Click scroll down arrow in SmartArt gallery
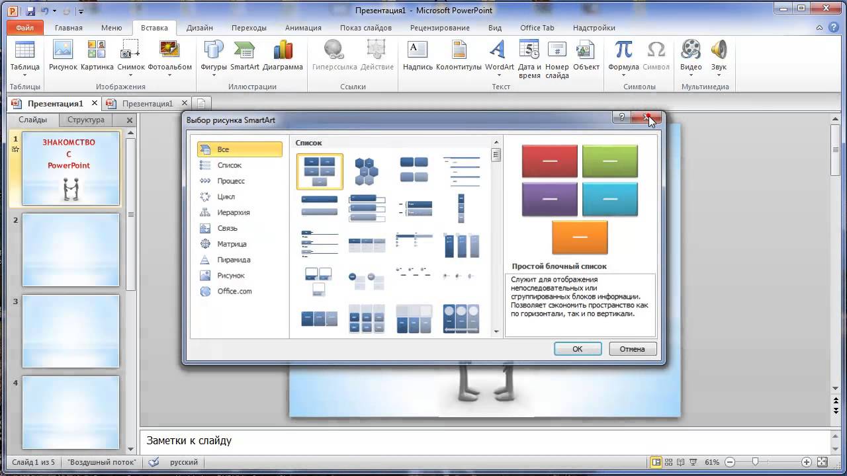This screenshot has height=476, width=847. (x=496, y=333)
